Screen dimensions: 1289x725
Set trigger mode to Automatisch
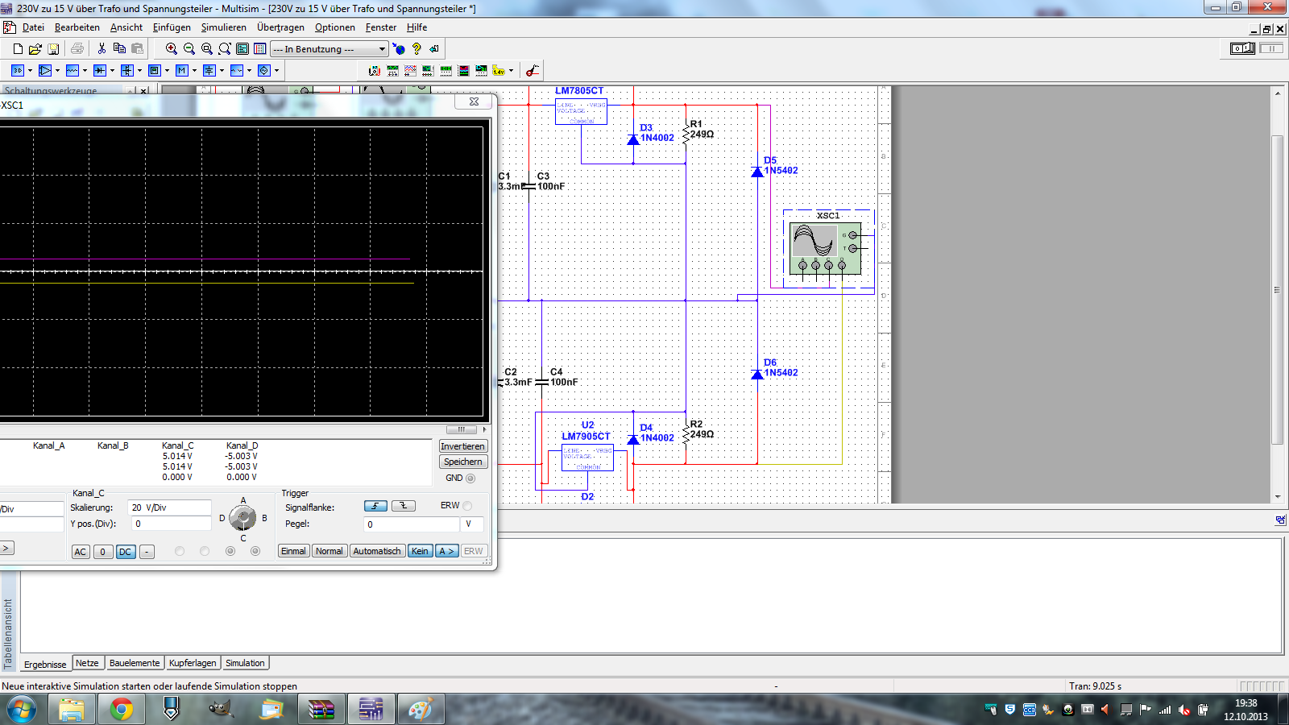[377, 551]
